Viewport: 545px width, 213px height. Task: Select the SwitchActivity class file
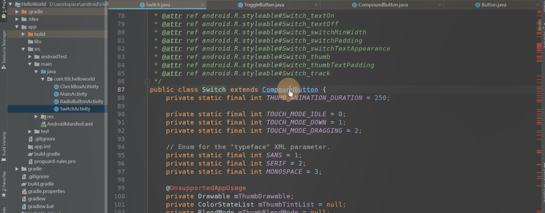coord(75,109)
